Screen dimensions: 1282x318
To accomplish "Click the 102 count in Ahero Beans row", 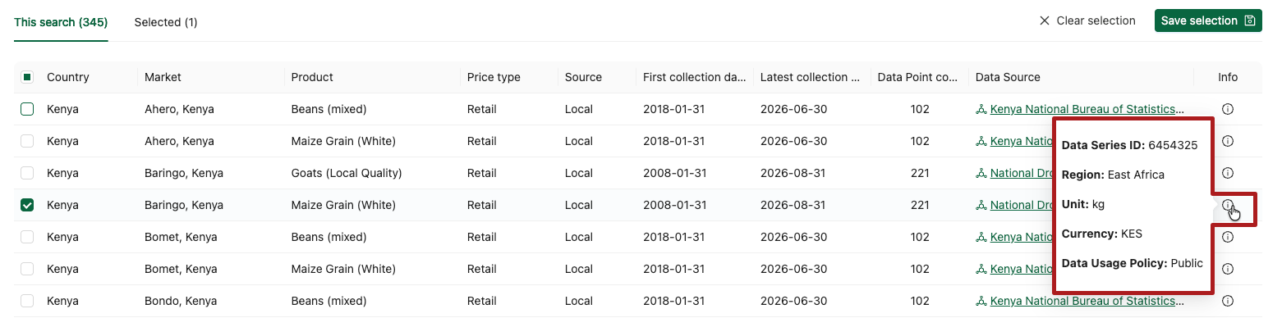I will click(920, 109).
